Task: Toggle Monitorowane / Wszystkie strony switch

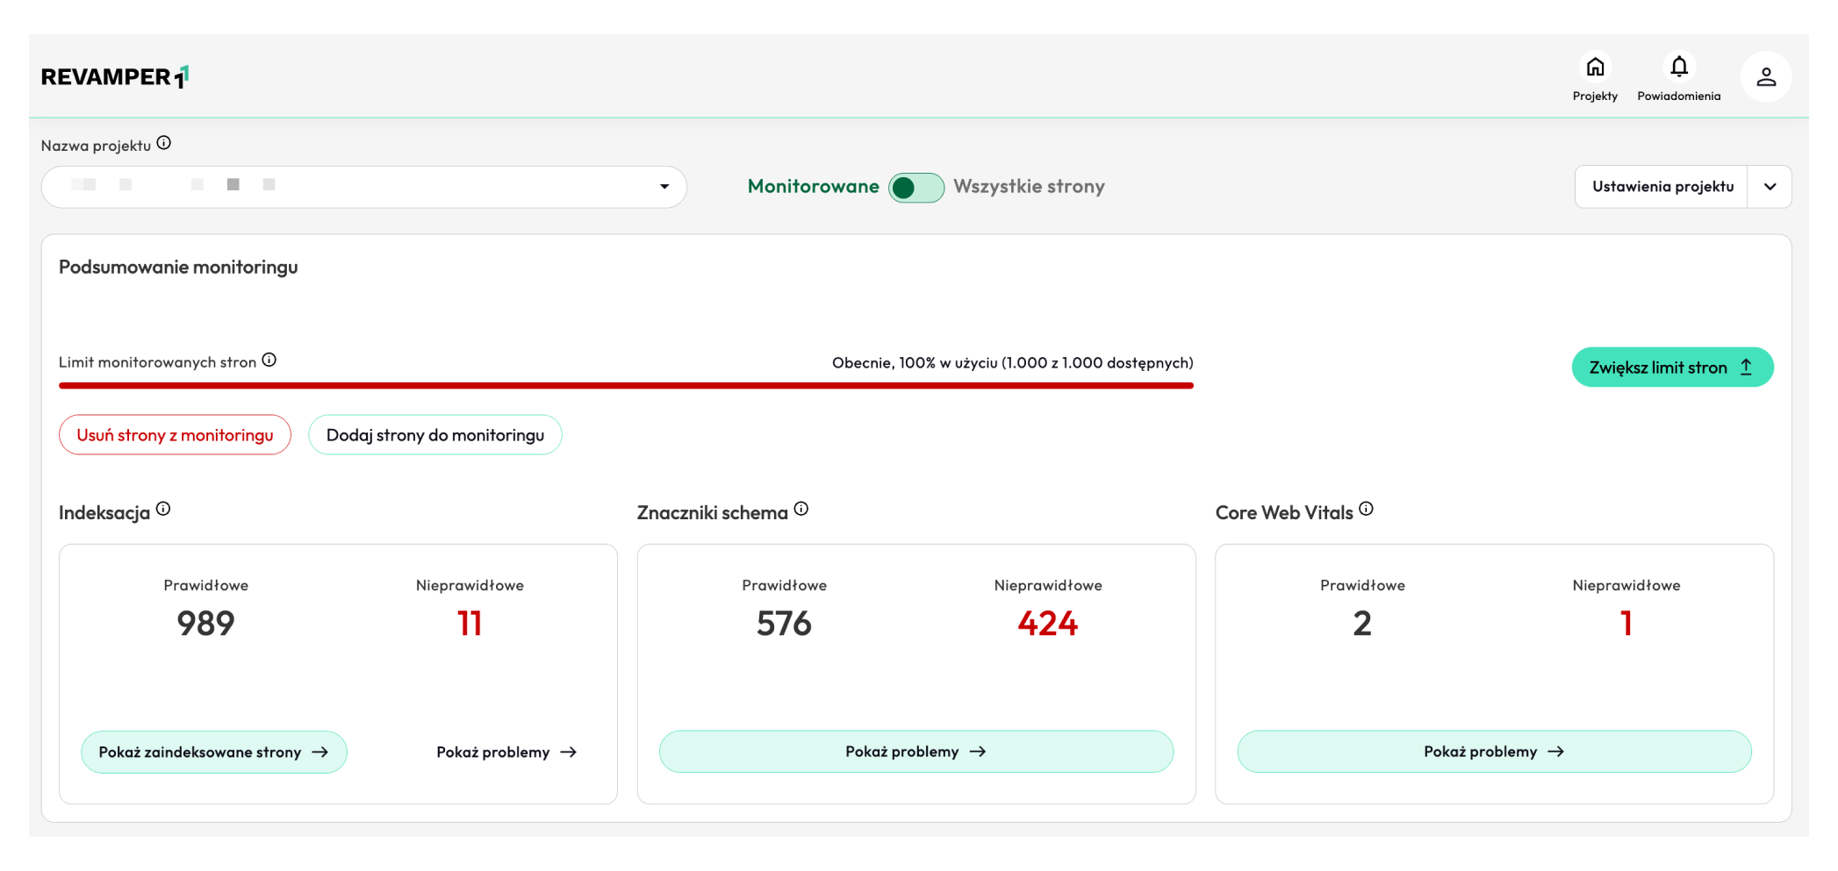Action: pos(915,188)
